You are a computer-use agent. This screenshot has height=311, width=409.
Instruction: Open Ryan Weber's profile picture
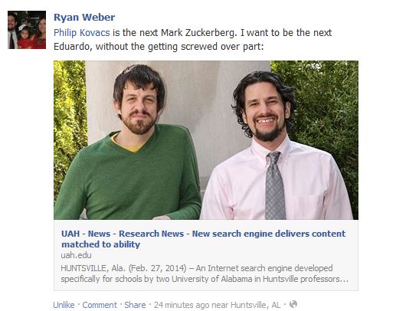tap(27, 30)
